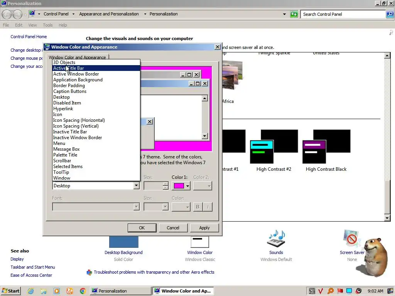Screen dimensions: 395x296
Task: Pick Hyperlink from the item list
Action: point(96,109)
